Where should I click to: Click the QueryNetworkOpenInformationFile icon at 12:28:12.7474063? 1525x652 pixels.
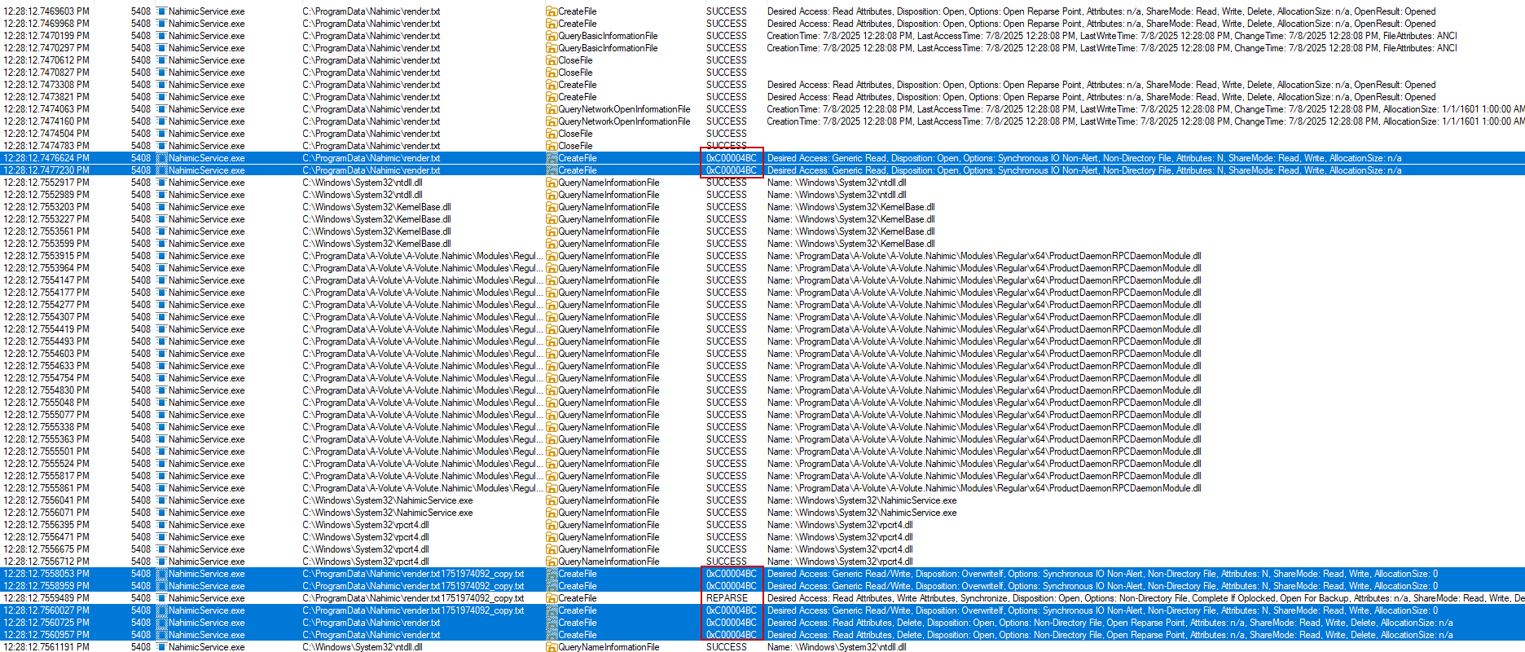tap(552, 109)
